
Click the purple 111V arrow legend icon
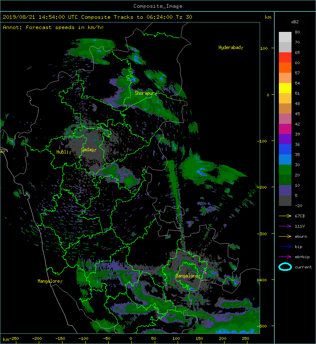click(x=285, y=226)
